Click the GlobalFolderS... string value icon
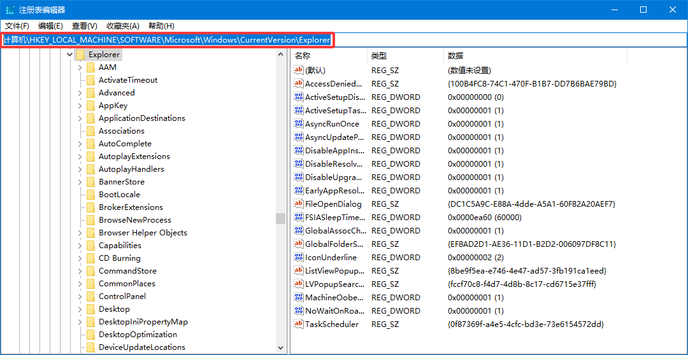688x355 pixels. [298, 244]
